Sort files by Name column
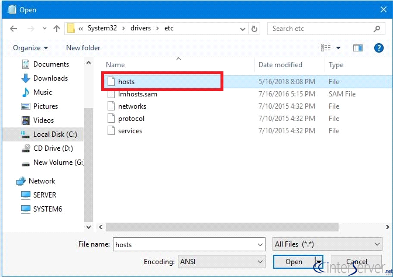 (x=115, y=65)
